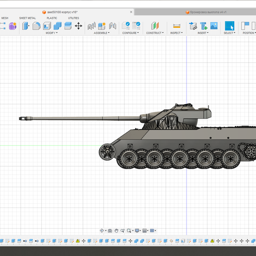Viewport: 256px width, 256px height.
Task: Click the Configure table icon
Action: coord(136,26)
